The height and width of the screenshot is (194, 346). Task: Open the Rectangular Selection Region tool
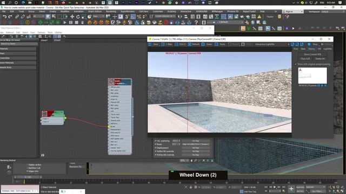pos(59,17)
